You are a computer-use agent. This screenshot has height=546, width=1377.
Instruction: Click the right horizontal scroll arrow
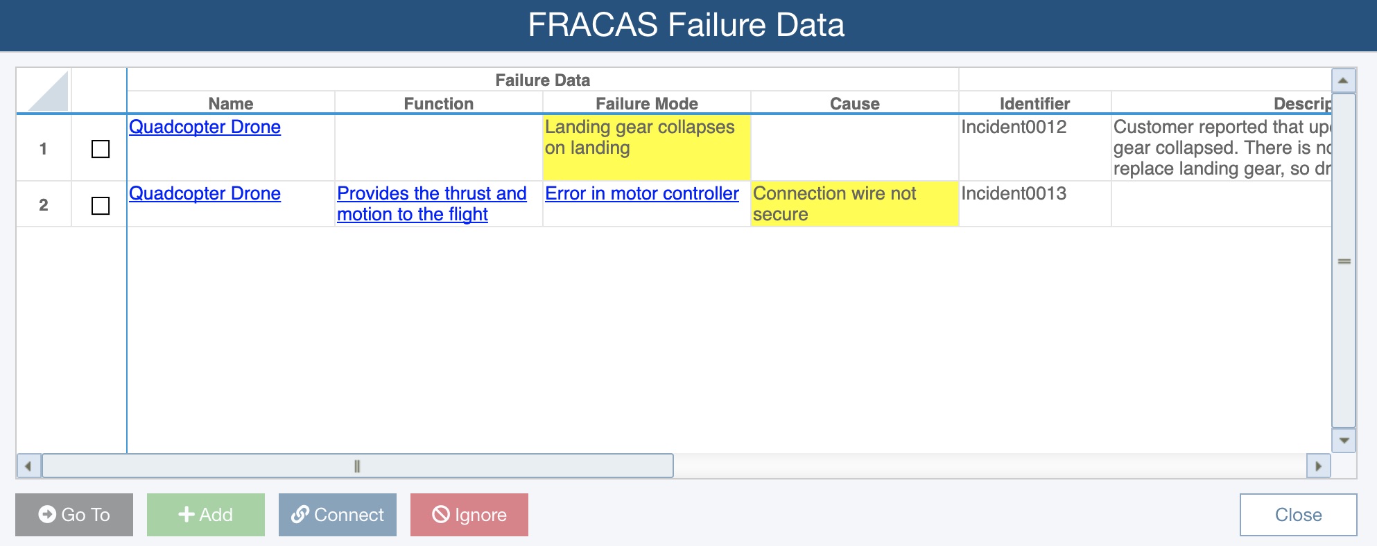1318,466
